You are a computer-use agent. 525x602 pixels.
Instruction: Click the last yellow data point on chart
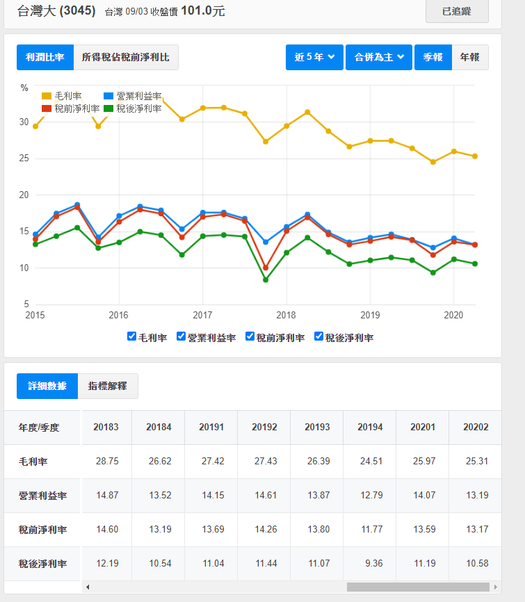pyautogui.click(x=475, y=156)
